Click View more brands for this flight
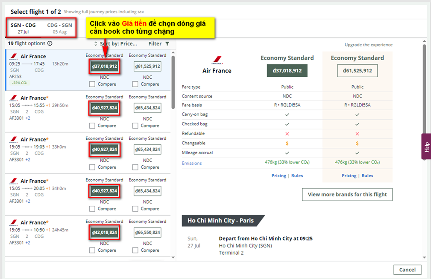431x279 pixels. click(347, 195)
